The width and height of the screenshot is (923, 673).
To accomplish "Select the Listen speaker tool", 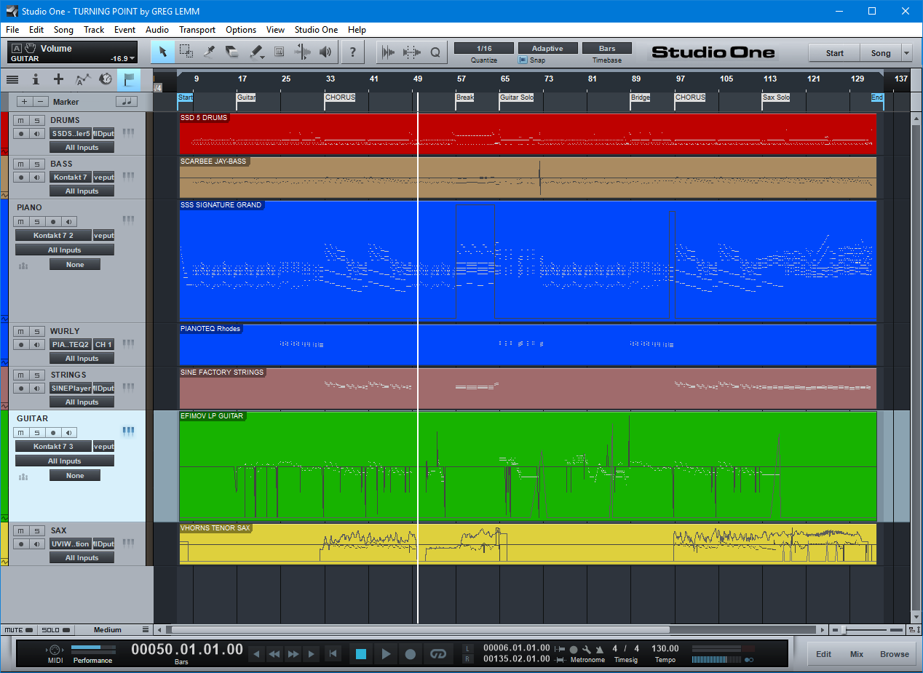I will point(325,52).
